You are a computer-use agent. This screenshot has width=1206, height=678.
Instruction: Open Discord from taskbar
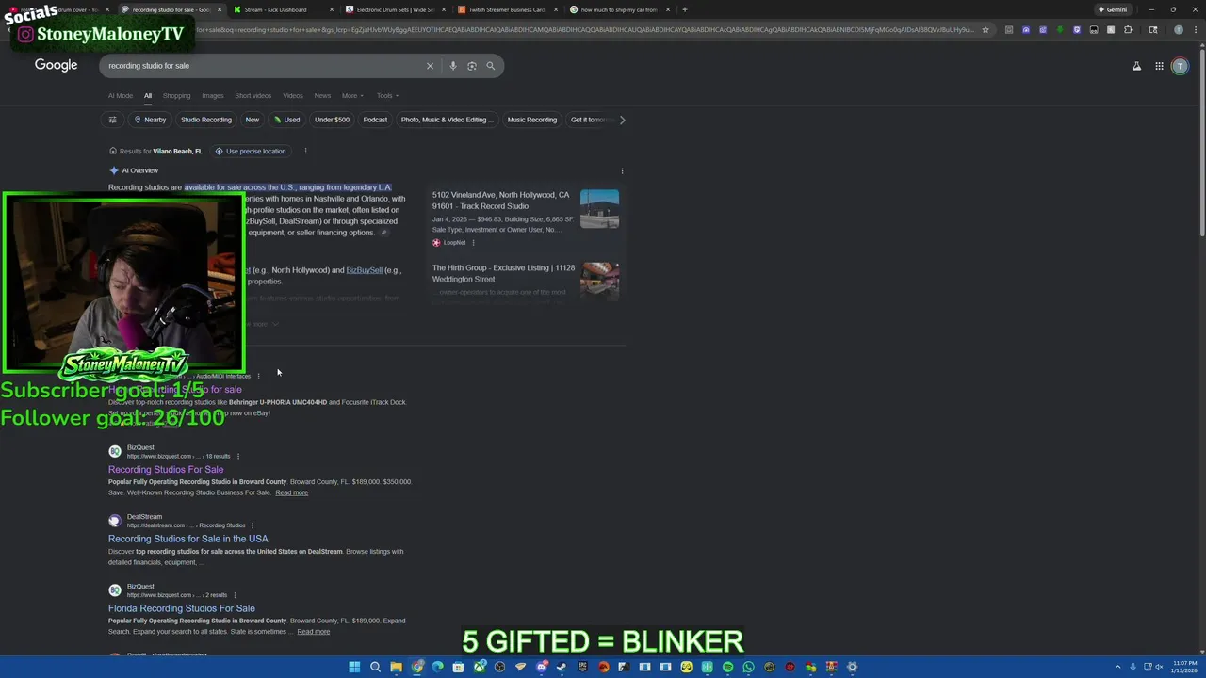tap(541, 667)
